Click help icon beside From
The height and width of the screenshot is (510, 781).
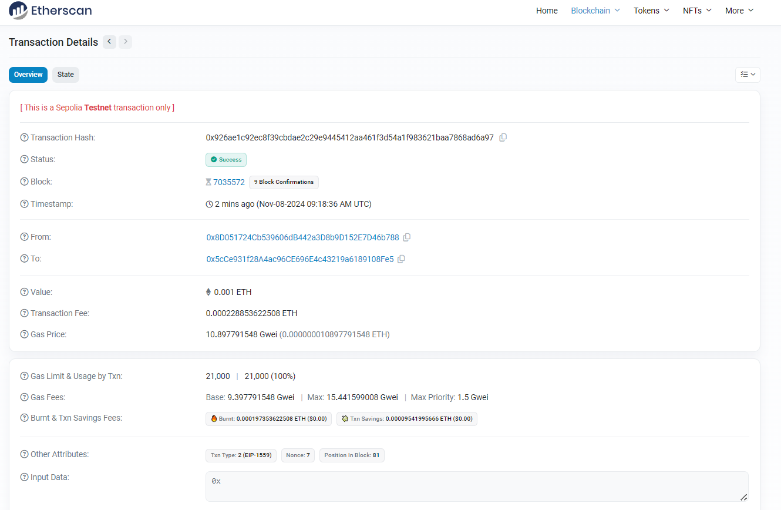(24, 237)
